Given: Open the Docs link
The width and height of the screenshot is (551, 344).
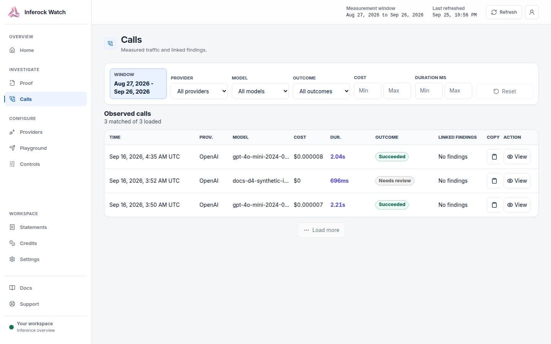Looking at the screenshot, I should click(x=46, y=288).
